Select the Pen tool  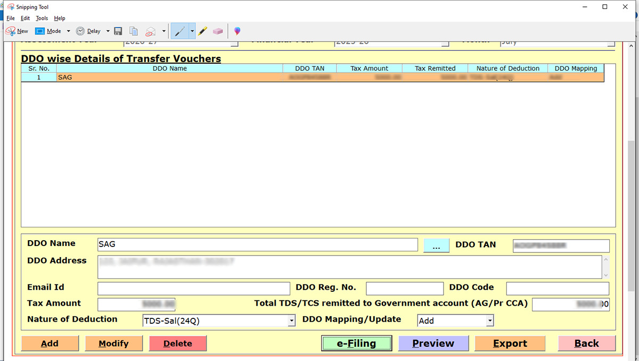tap(180, 31)
